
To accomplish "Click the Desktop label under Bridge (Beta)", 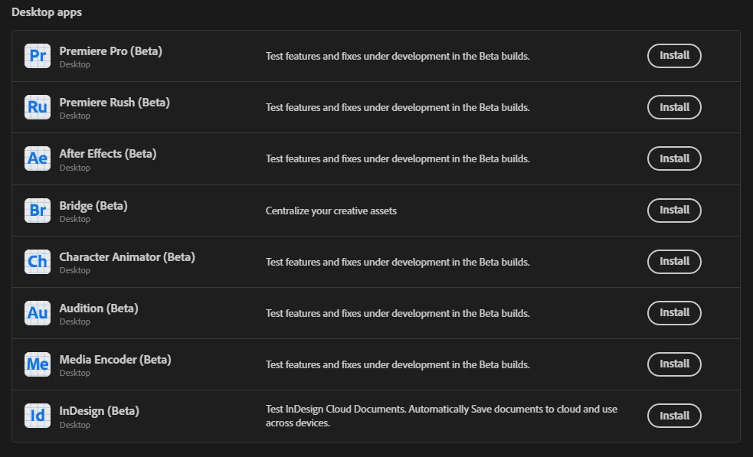I will 74,219.
